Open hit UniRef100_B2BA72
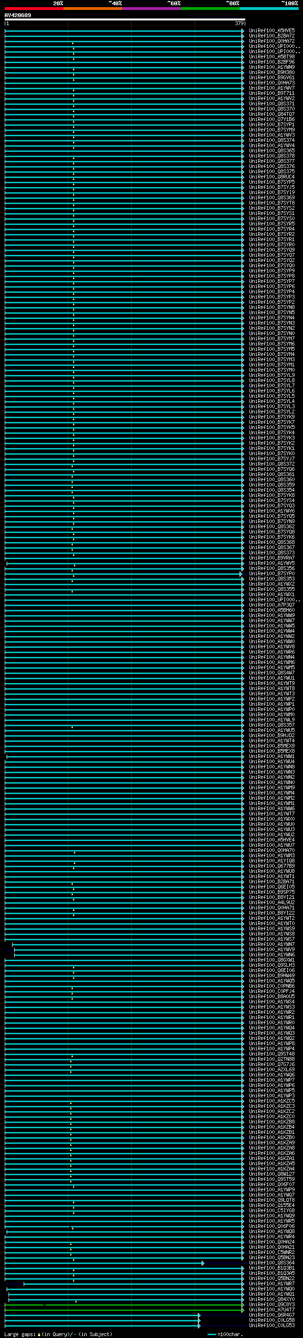The width and height of the screenshot is (303, 1338). coord(272,36)
